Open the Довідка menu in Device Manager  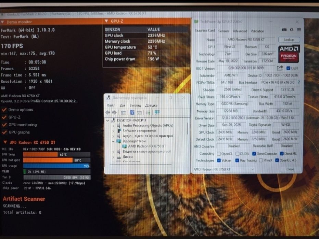pyautogui.click(x=151, y=105)
